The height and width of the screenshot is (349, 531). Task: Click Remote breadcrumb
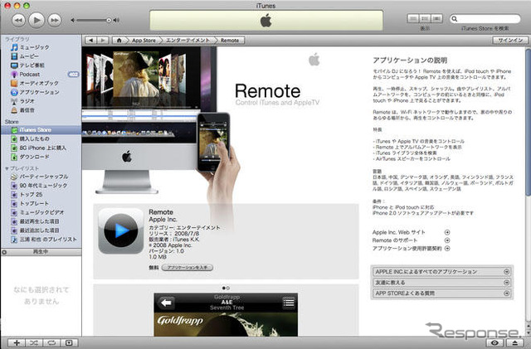point(230,41)
